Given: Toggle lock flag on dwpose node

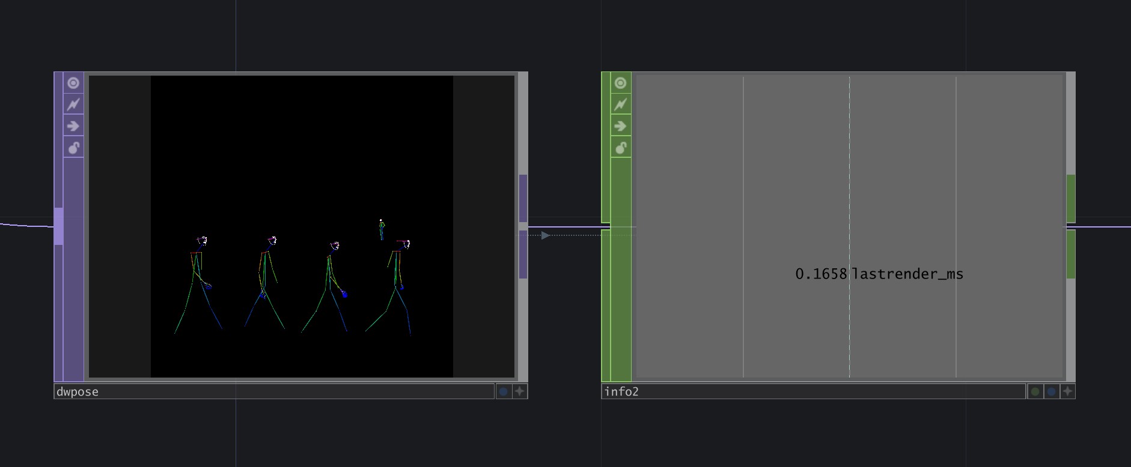Looking at the screenshot, I should point(73,148).
